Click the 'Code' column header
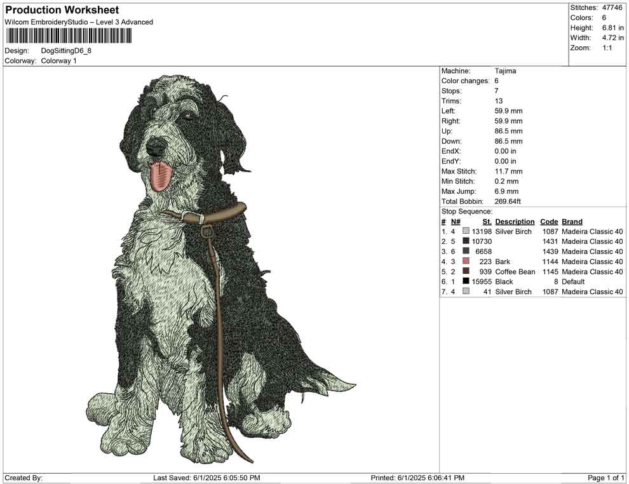 coord(549,221)
